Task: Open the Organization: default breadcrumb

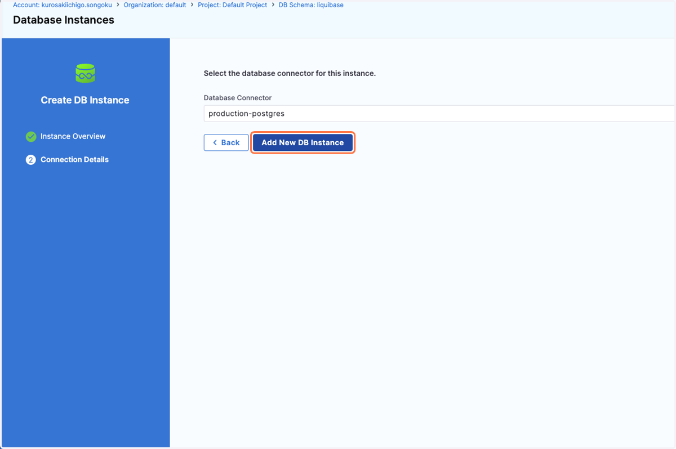Action: tap(155, 5)
